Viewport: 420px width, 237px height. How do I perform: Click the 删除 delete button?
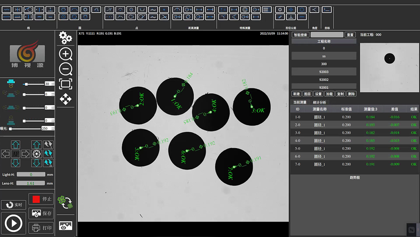pos(351,94)
